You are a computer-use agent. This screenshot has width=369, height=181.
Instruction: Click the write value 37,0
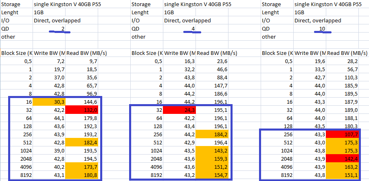(x=49, y=78)
